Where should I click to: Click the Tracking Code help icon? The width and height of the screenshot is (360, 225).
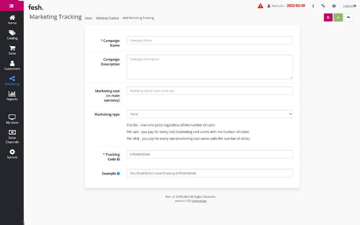tap(118, 159)
